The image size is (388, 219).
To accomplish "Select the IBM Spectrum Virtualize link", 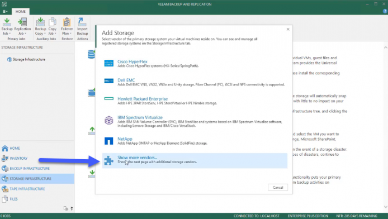I will 140,117.
